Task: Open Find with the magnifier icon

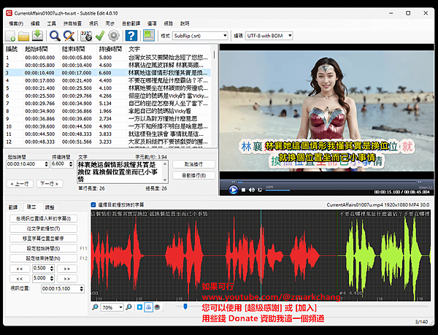Action: tap(55, 36)
